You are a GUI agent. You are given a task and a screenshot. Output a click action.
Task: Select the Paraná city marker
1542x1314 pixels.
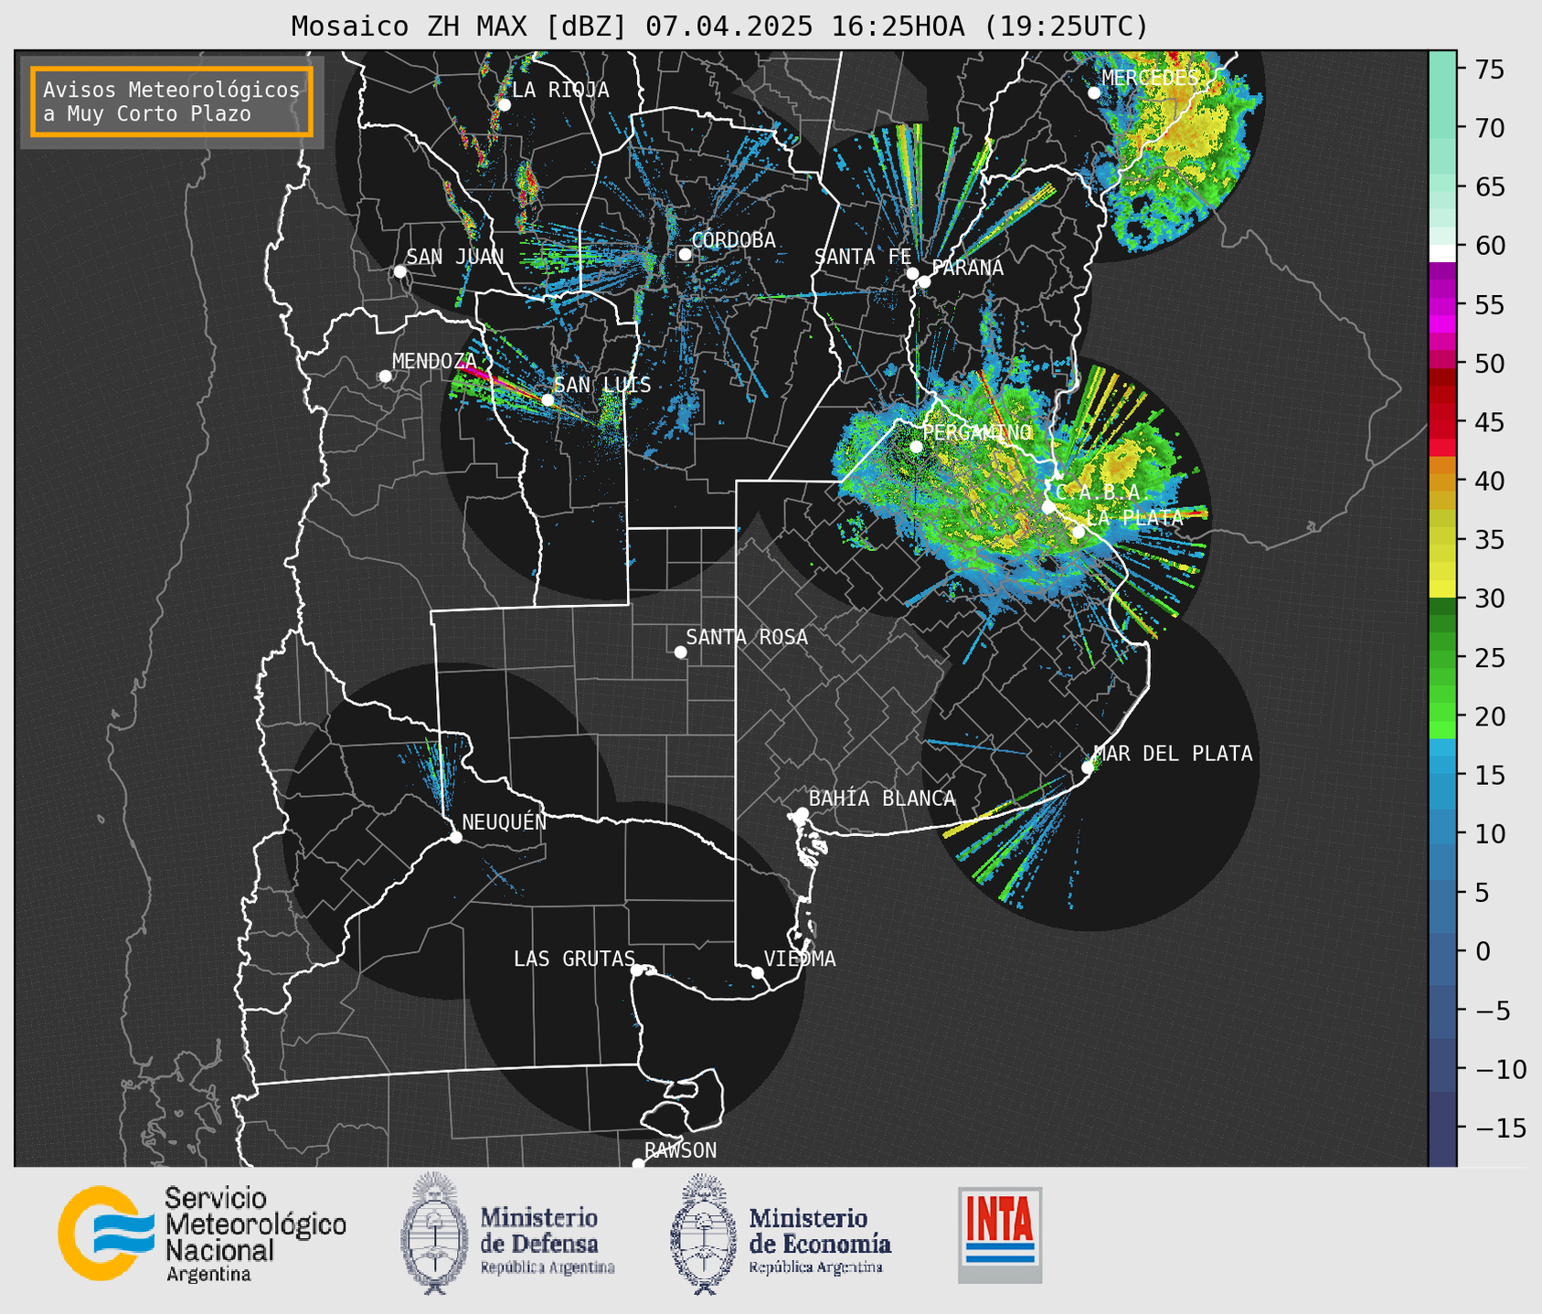coord(924,281)
